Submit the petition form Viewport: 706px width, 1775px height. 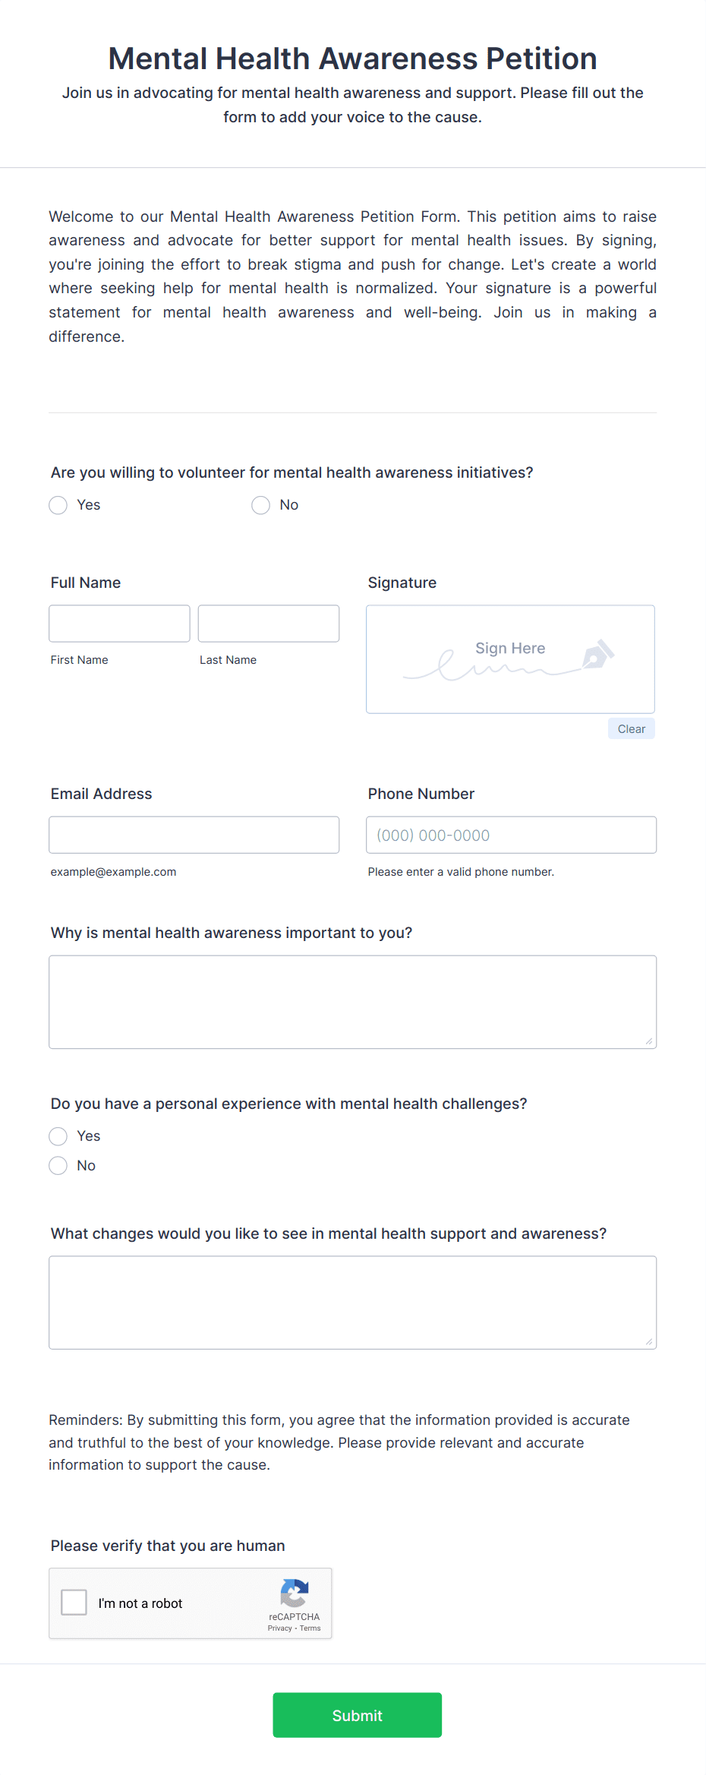point(358,1715)
